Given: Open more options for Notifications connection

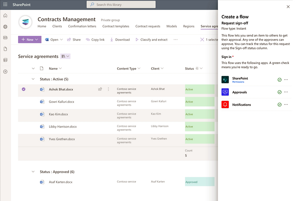Looking at the screenshot, I should [x=286, y=105].
